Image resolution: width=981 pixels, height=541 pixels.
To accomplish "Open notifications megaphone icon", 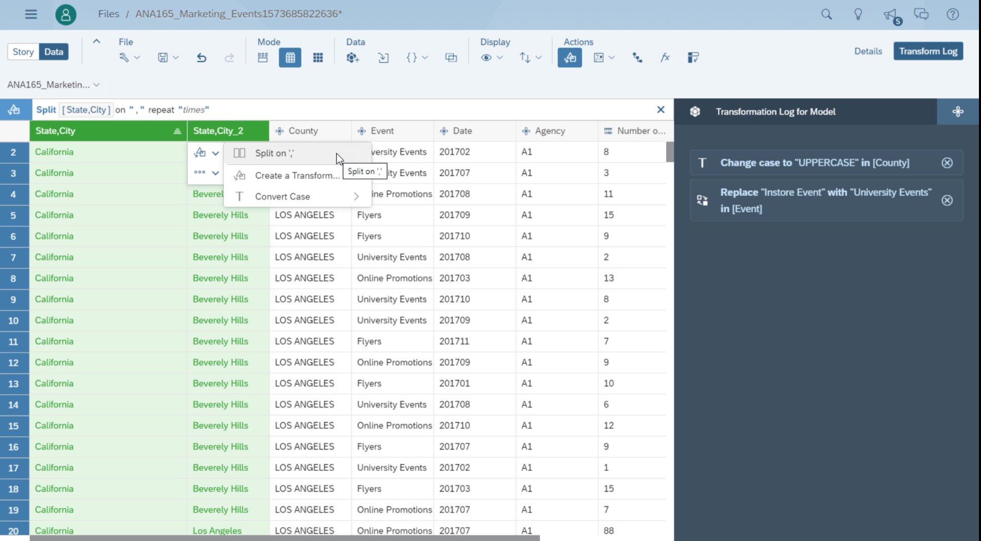I will coord(891,15).
